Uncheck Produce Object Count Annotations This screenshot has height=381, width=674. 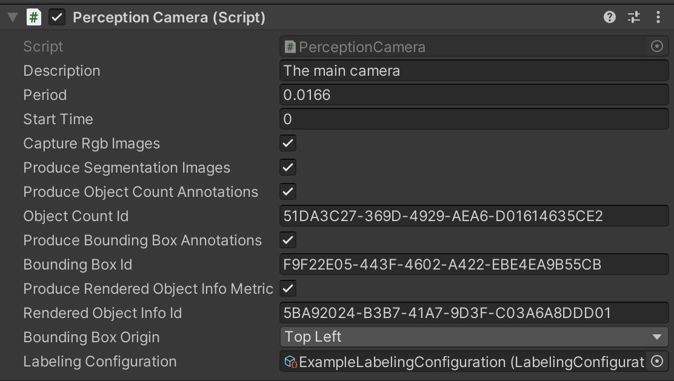[288, 192]
